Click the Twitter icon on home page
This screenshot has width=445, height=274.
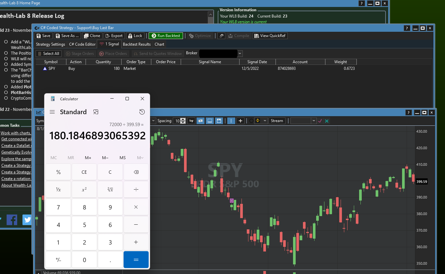[x=27, y=220]
